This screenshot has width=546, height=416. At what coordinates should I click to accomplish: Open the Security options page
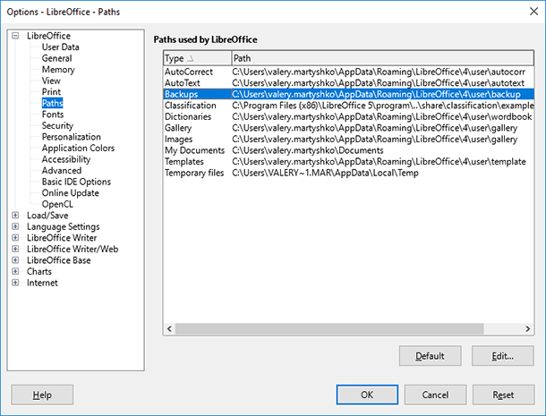[57, 125]
